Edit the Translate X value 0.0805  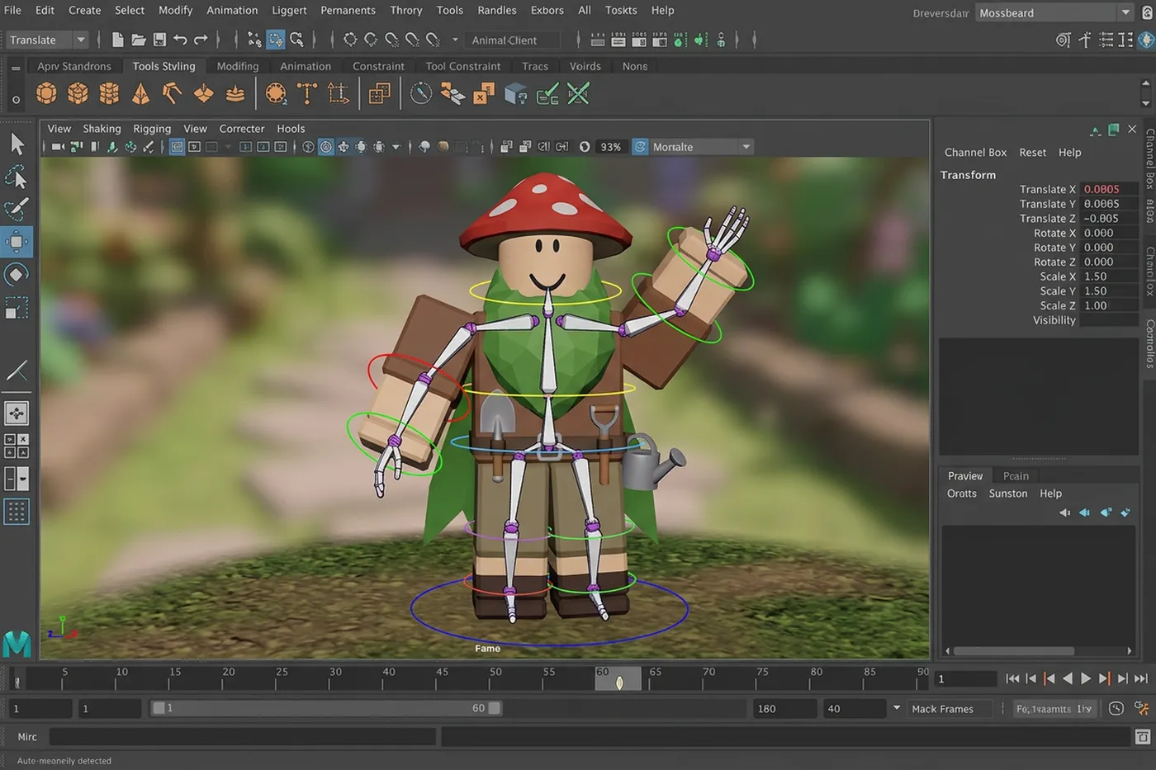point(1110,189)
